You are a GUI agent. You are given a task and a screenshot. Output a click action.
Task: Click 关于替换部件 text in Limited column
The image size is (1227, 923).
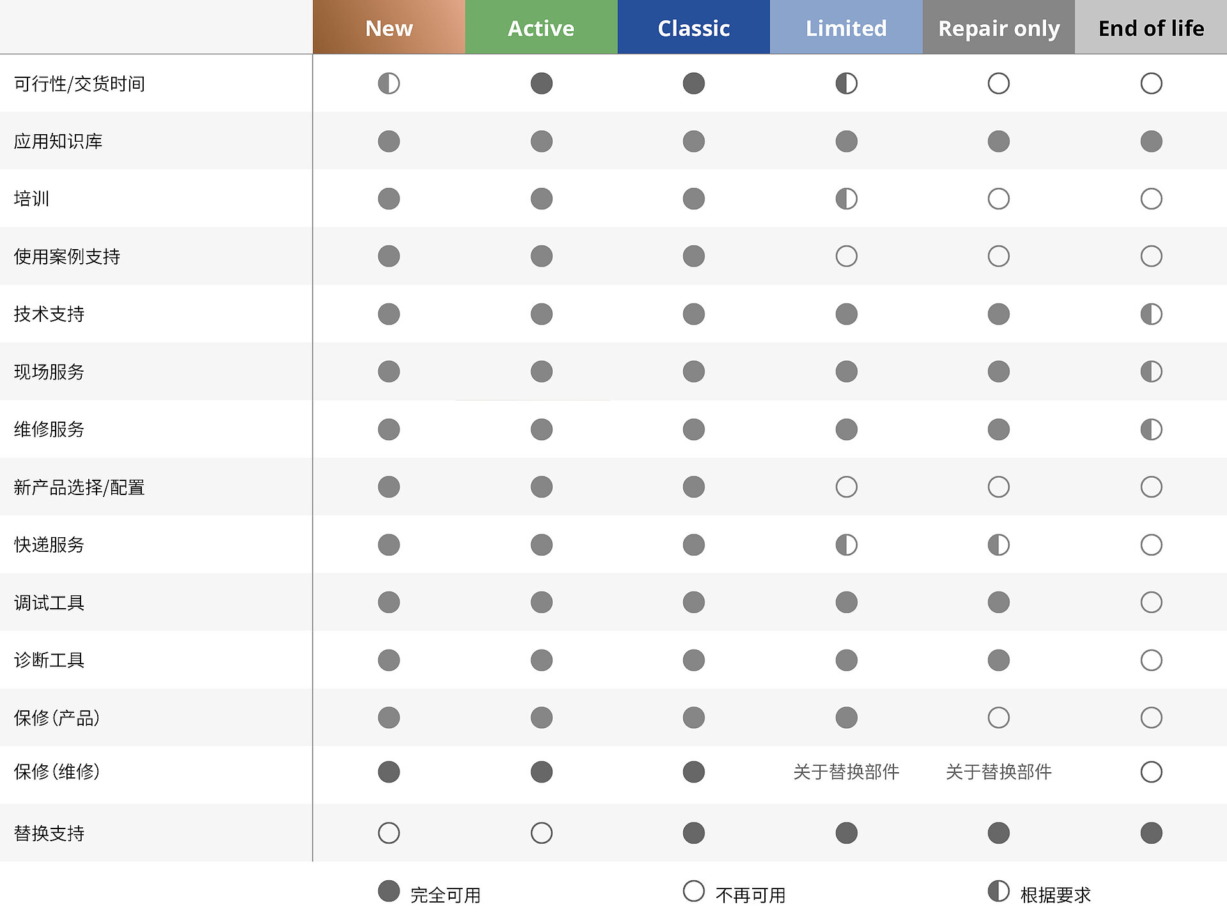point(846,772)
